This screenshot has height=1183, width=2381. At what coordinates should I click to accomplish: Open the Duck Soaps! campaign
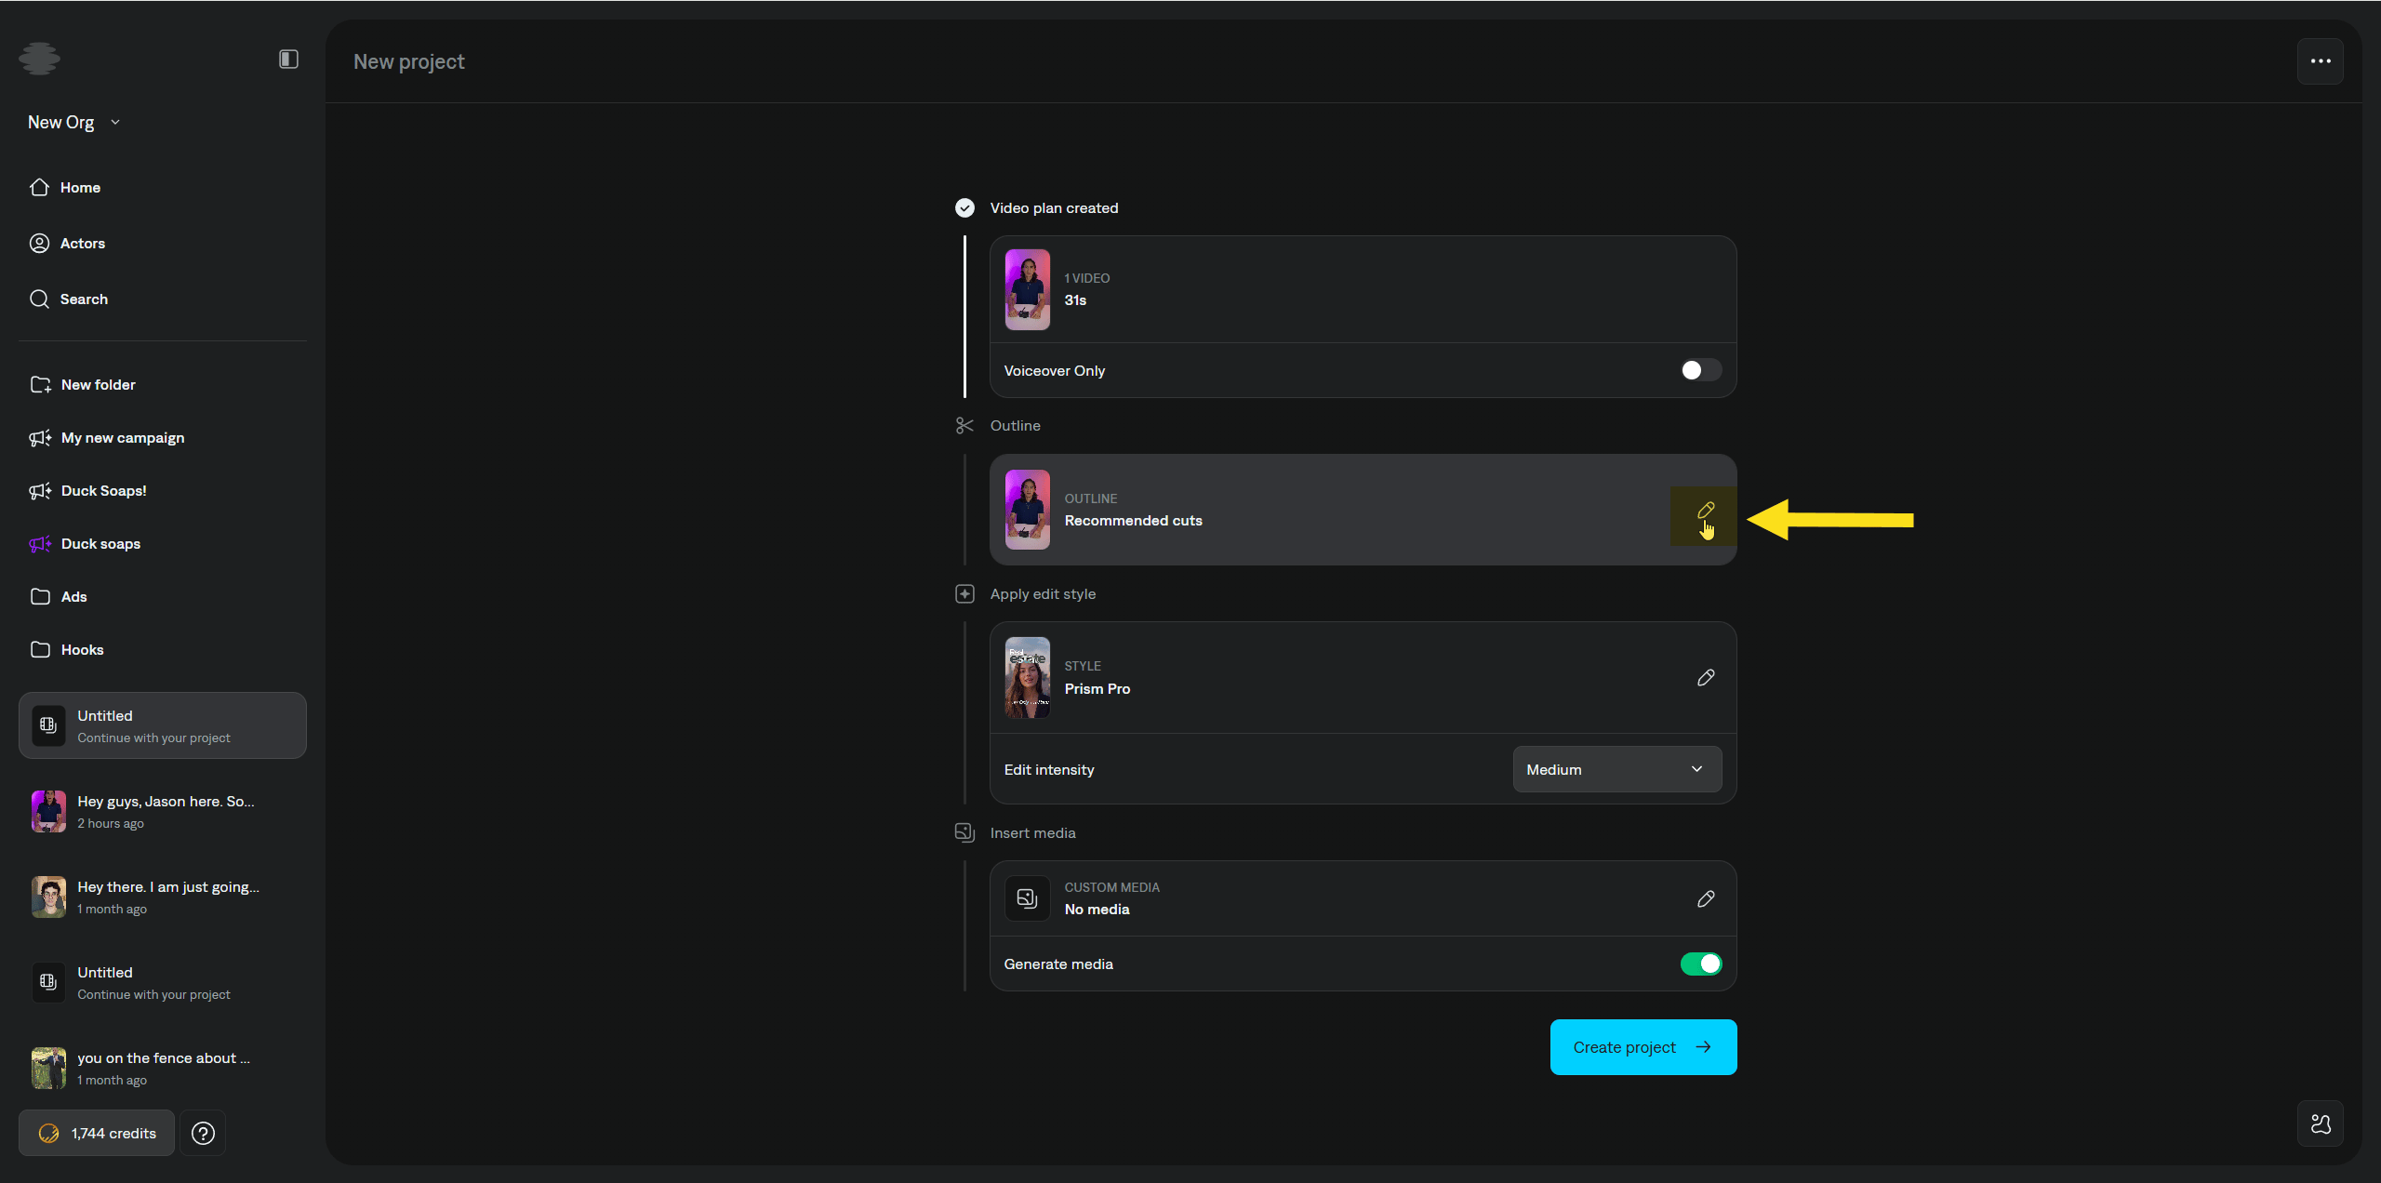[162, 490]
